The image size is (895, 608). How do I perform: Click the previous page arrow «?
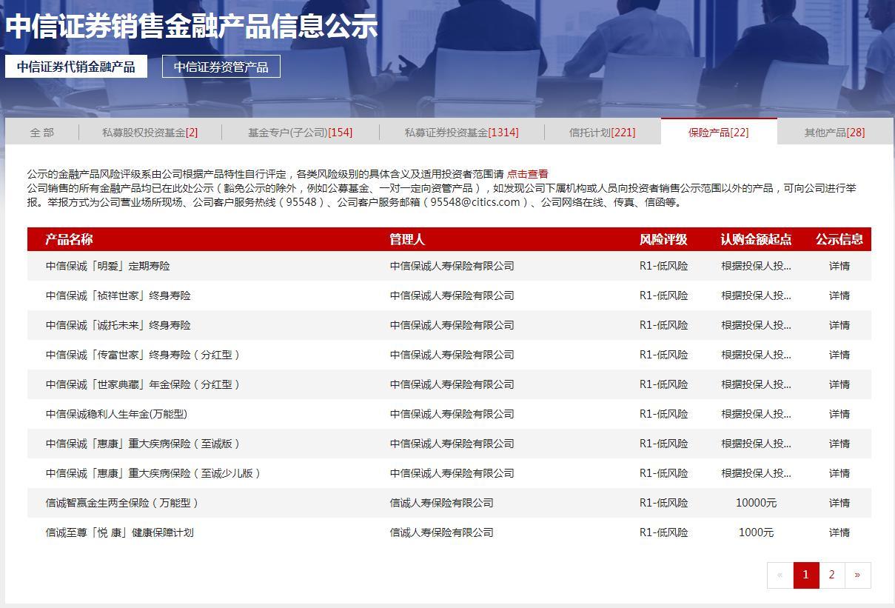tap(780, 575)
